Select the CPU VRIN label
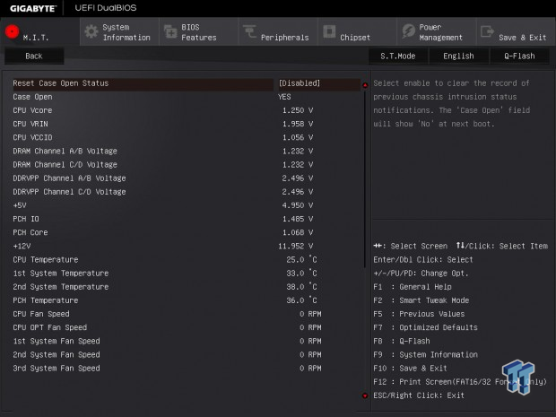 [30, 124]
